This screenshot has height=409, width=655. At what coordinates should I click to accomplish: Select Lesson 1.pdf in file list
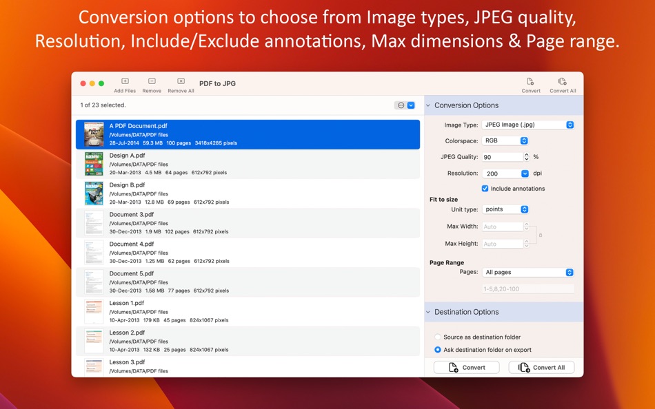click(x=248, y=312)
